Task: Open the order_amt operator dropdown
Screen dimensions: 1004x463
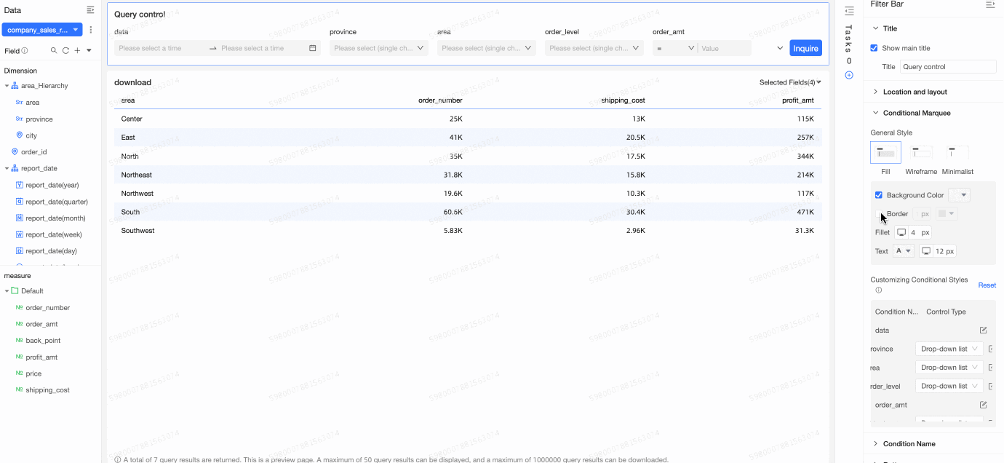Action: click(674, 48)
